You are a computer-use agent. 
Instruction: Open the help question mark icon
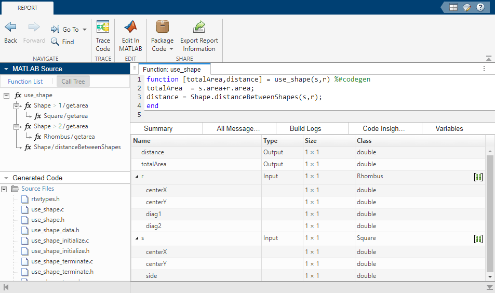point(480,7)
